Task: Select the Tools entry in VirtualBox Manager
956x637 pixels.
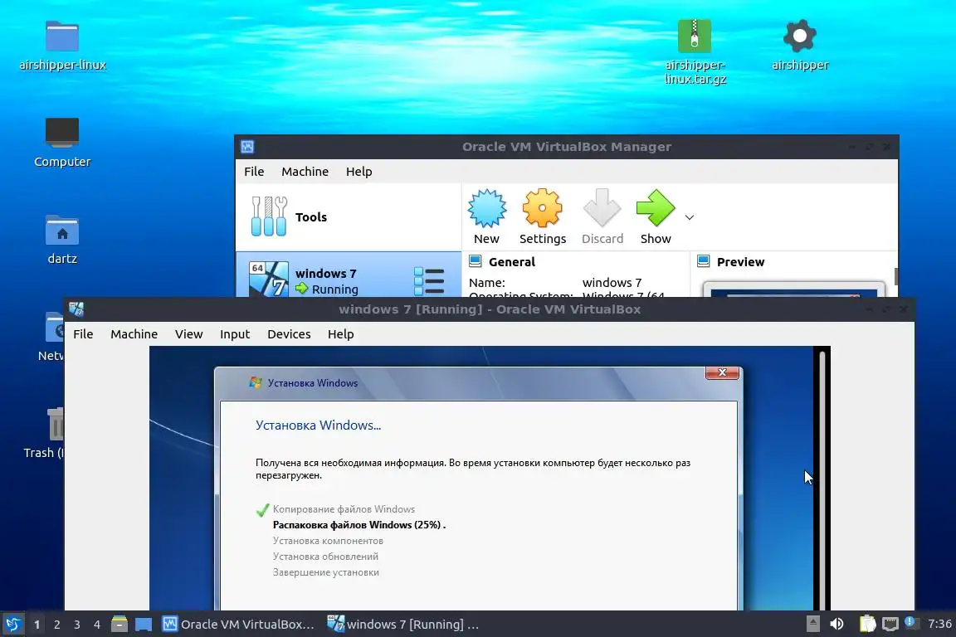Action: [x=349, y=217]
